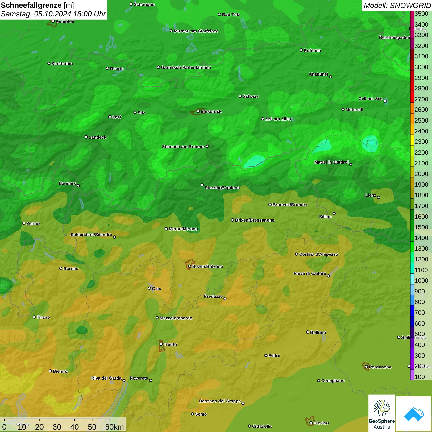Click the Zell am Ziller label
432x432 pixels.
point(278,119)
